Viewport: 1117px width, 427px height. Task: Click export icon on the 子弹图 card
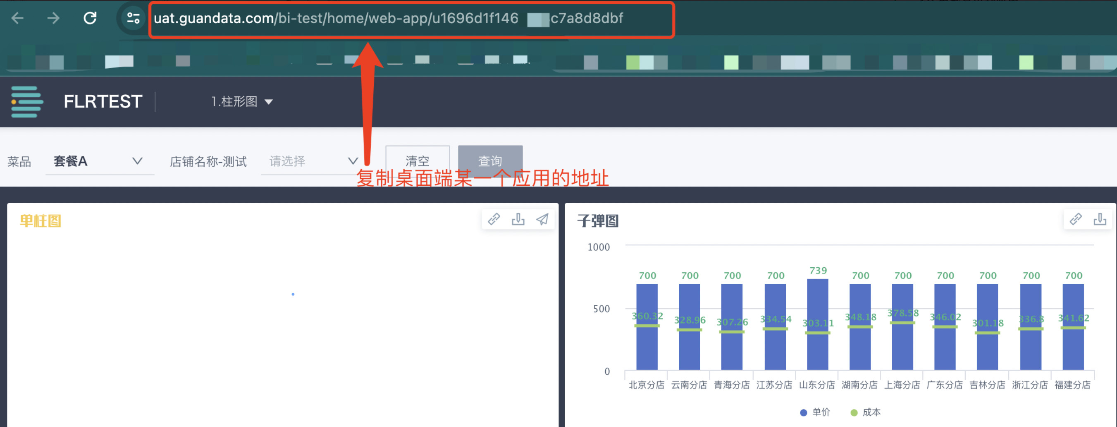tap(1100, 219)
